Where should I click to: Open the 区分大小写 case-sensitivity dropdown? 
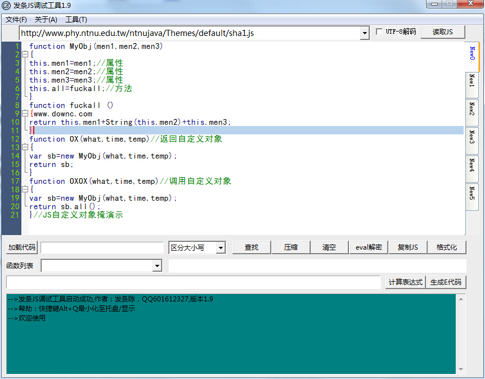219,247
